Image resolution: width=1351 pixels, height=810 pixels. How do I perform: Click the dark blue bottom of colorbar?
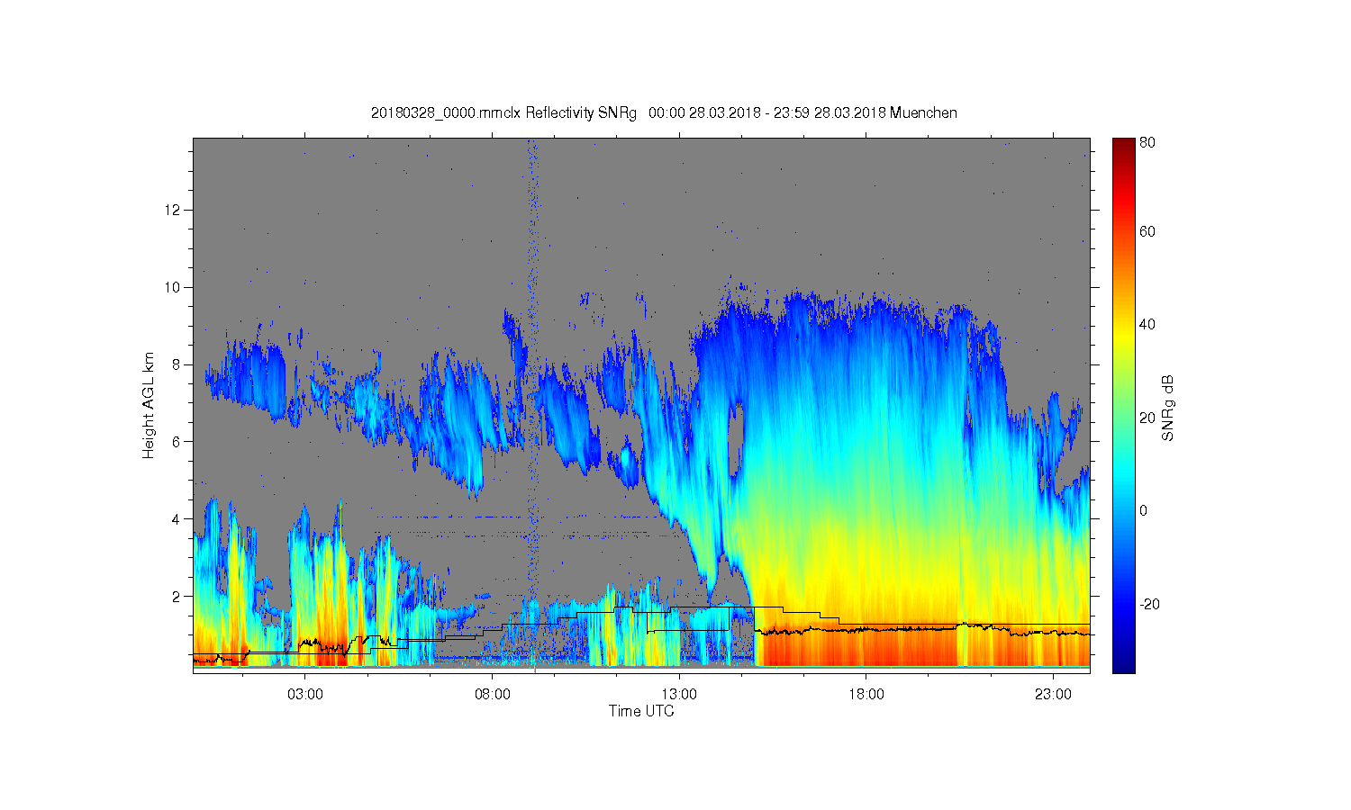1123,661
